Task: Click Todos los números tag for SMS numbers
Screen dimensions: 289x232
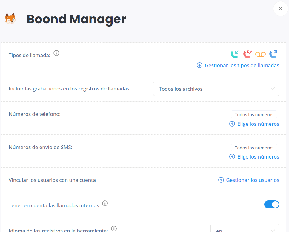Action: coord(254,148)
